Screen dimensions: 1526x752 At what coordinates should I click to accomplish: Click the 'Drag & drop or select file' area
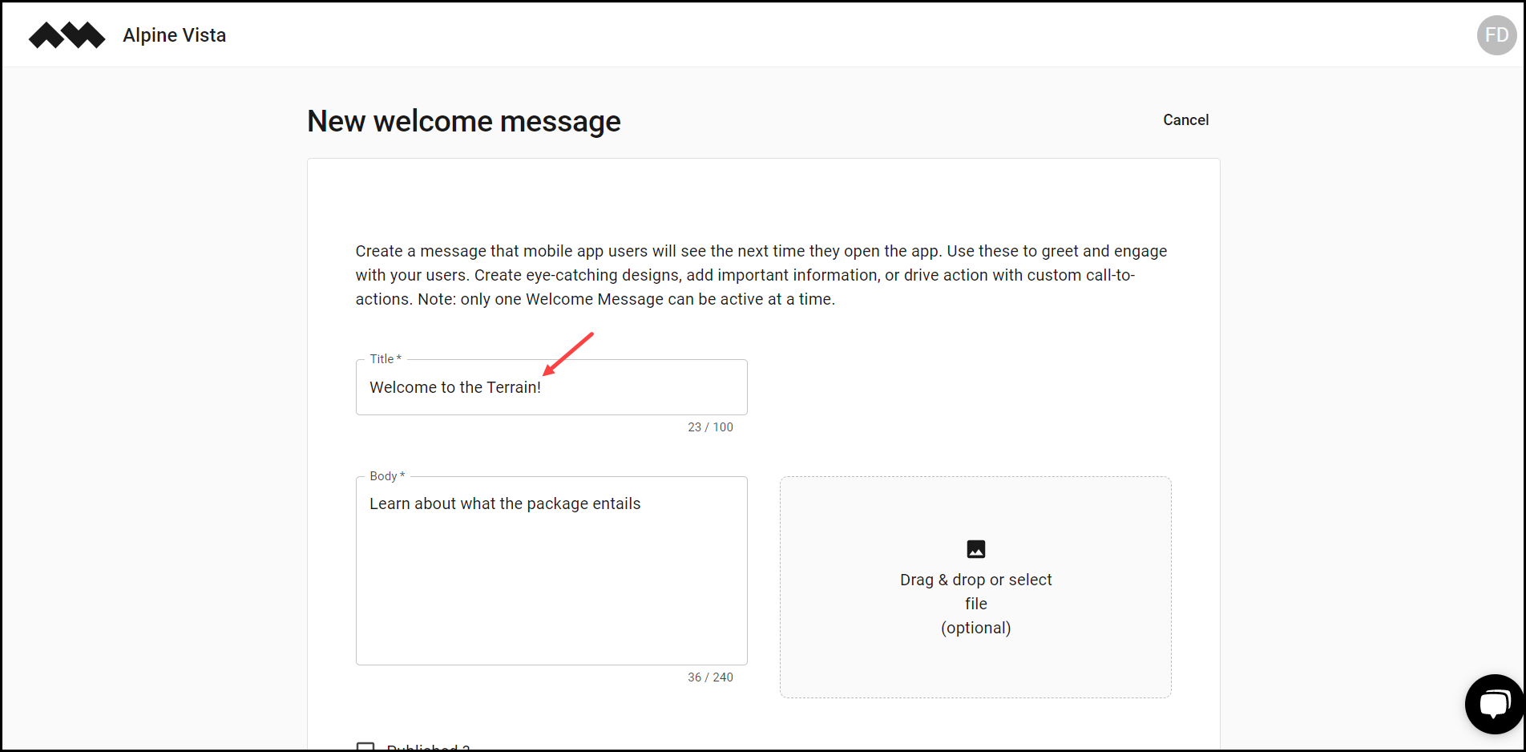[x=975, y=587]
